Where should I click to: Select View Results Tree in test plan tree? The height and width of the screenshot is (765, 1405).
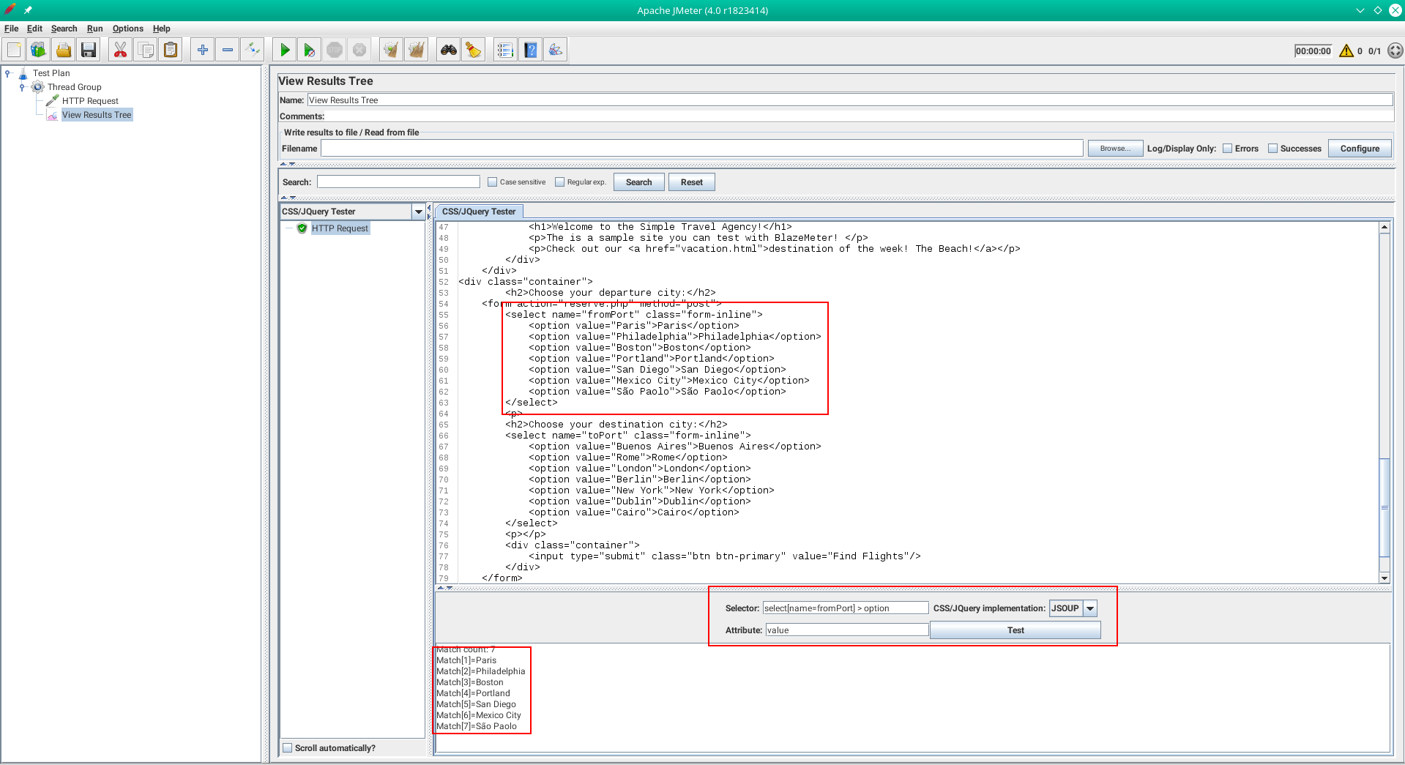[x=97, y=115]
